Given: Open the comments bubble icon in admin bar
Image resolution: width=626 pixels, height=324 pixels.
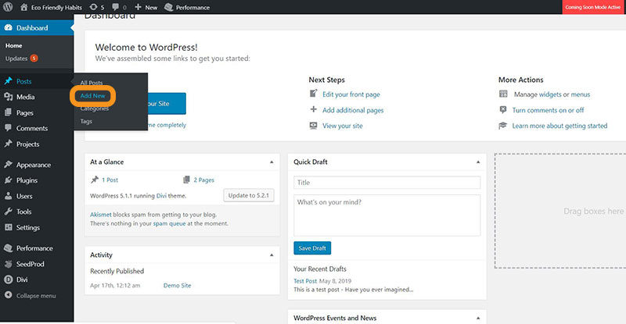Looking at the screenshot, I should pyautogui.click(x=116, y=7).
